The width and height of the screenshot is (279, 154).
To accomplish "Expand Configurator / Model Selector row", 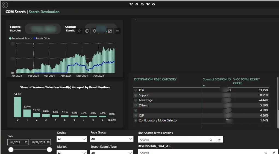I will [136, 121].
